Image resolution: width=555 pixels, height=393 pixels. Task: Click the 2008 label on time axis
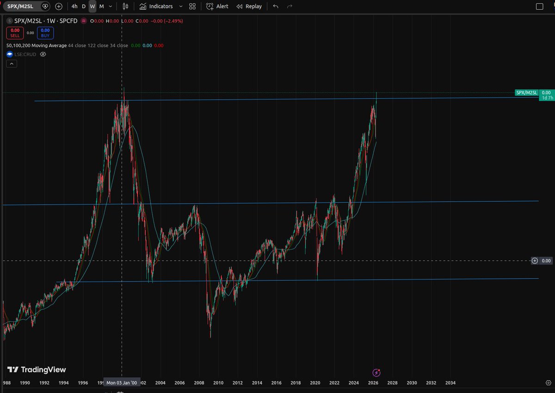tap(199, 383)
